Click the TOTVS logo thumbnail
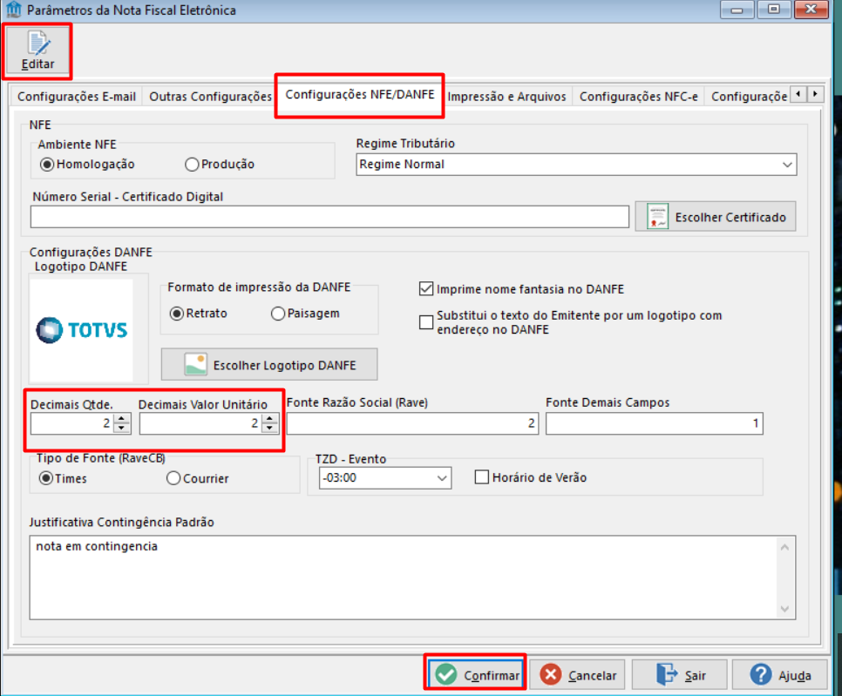 click(82, 329)
